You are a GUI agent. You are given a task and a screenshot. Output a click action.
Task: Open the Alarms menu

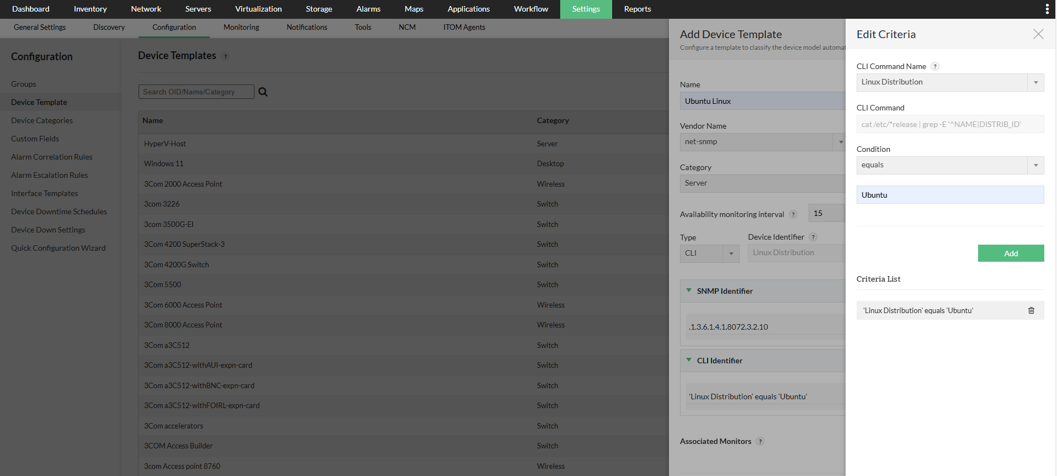(x=369, y=9)
